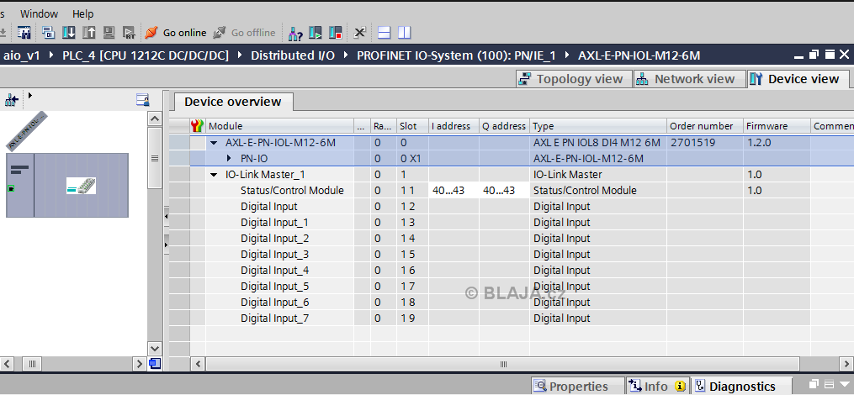Click the graphic view vertical scrollbar thumb
This screenshot has width=854, height=395.
pos(155,158)
